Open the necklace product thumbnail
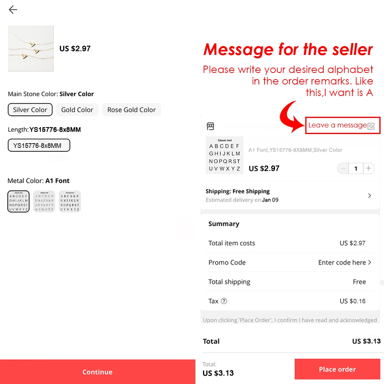384x384 pixels. [31, 48]
